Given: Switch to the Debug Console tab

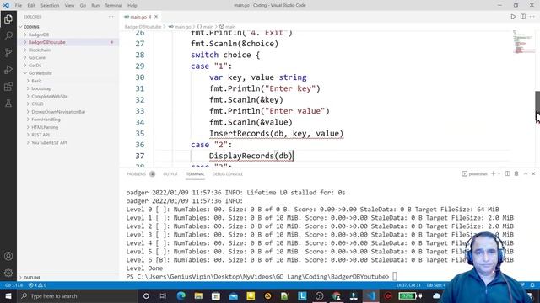Looking at the screenshot, I should tap(228, 174).
